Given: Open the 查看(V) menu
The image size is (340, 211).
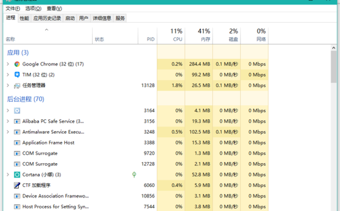Looking at the screenshot, I should tap(54, 8).
